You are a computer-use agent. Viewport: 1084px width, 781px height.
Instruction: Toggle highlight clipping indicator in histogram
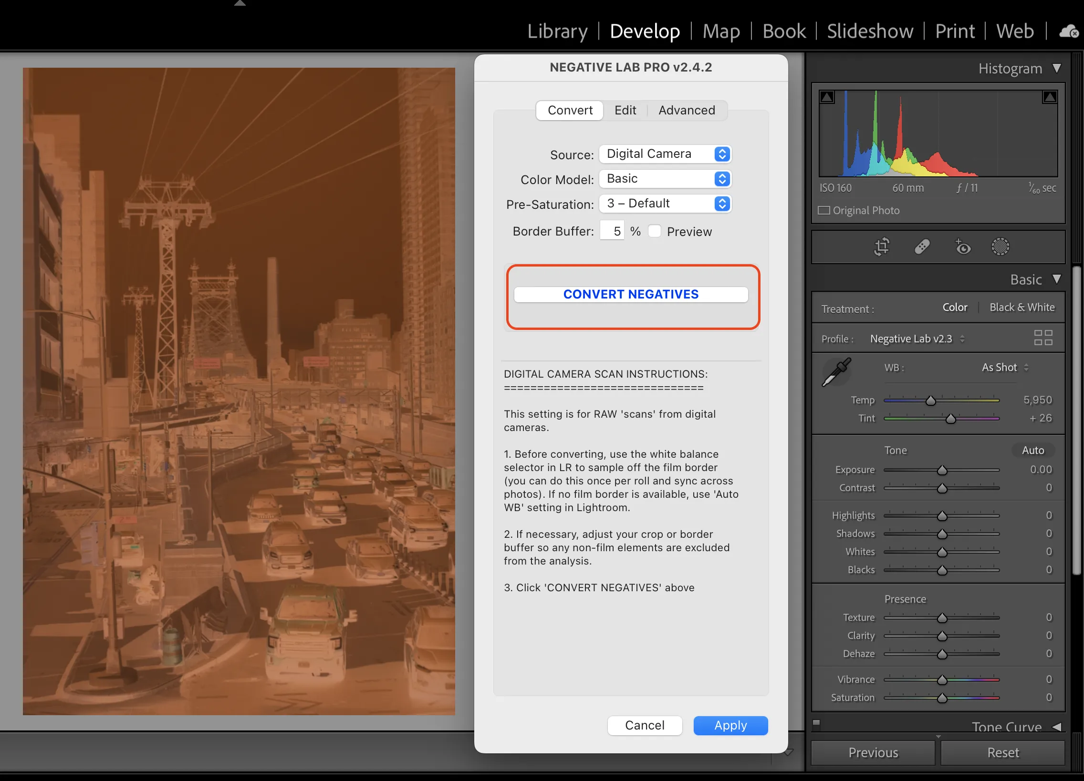[x=1050, y=97]
